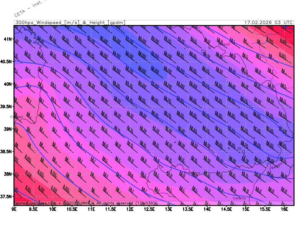Select the Cagliari city label
This screenshot has width=308, height=231.
[x=18, y=116]
